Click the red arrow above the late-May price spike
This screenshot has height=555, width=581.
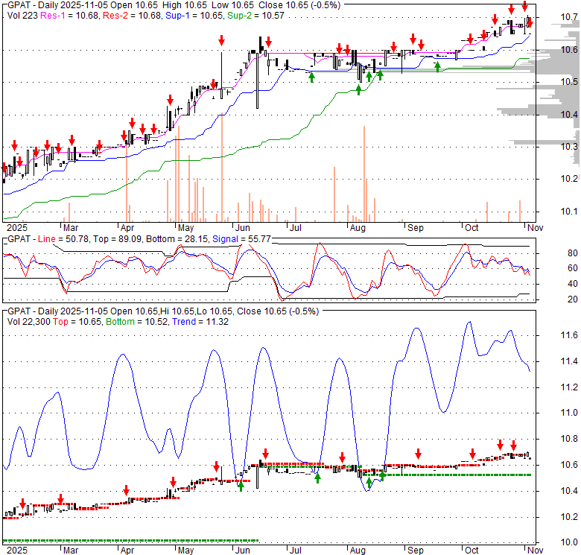tap(222, 41)
